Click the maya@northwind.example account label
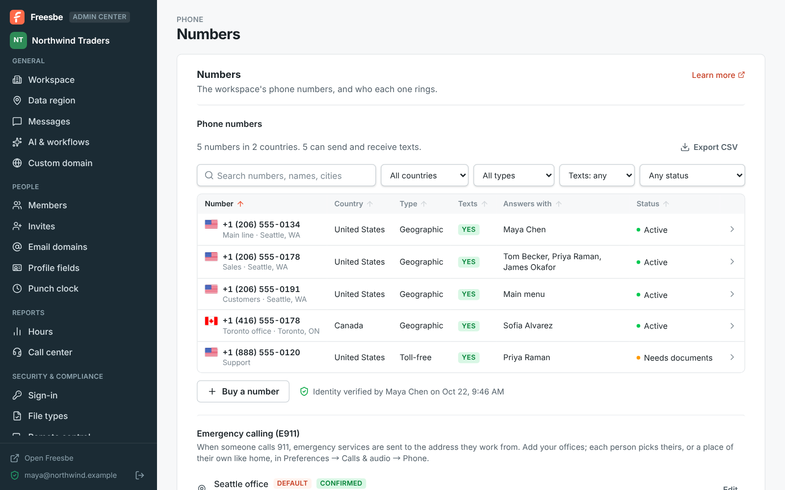 pos(71,475)
